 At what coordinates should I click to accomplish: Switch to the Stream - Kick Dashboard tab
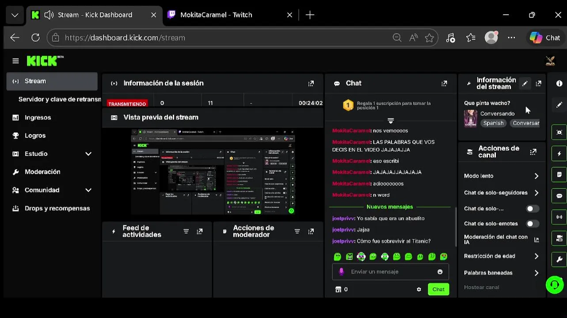pos(94,15)
